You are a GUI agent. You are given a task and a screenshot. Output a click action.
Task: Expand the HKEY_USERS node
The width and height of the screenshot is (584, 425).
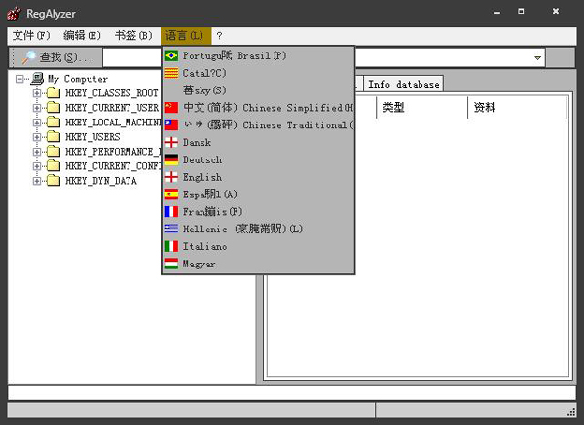click(x=37, y=137)
